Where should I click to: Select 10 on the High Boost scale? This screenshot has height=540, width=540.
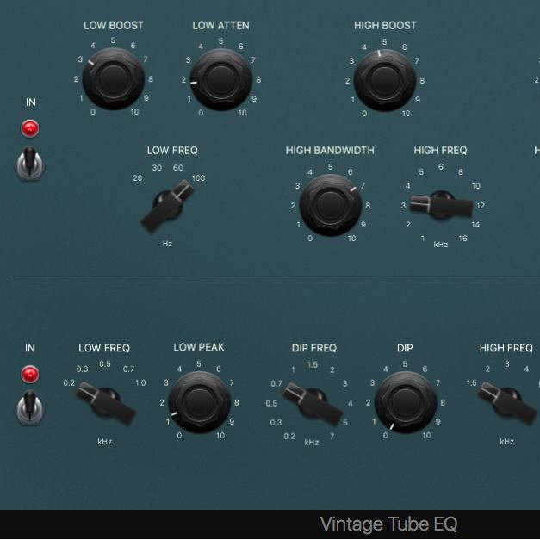(x=406, y=113)
